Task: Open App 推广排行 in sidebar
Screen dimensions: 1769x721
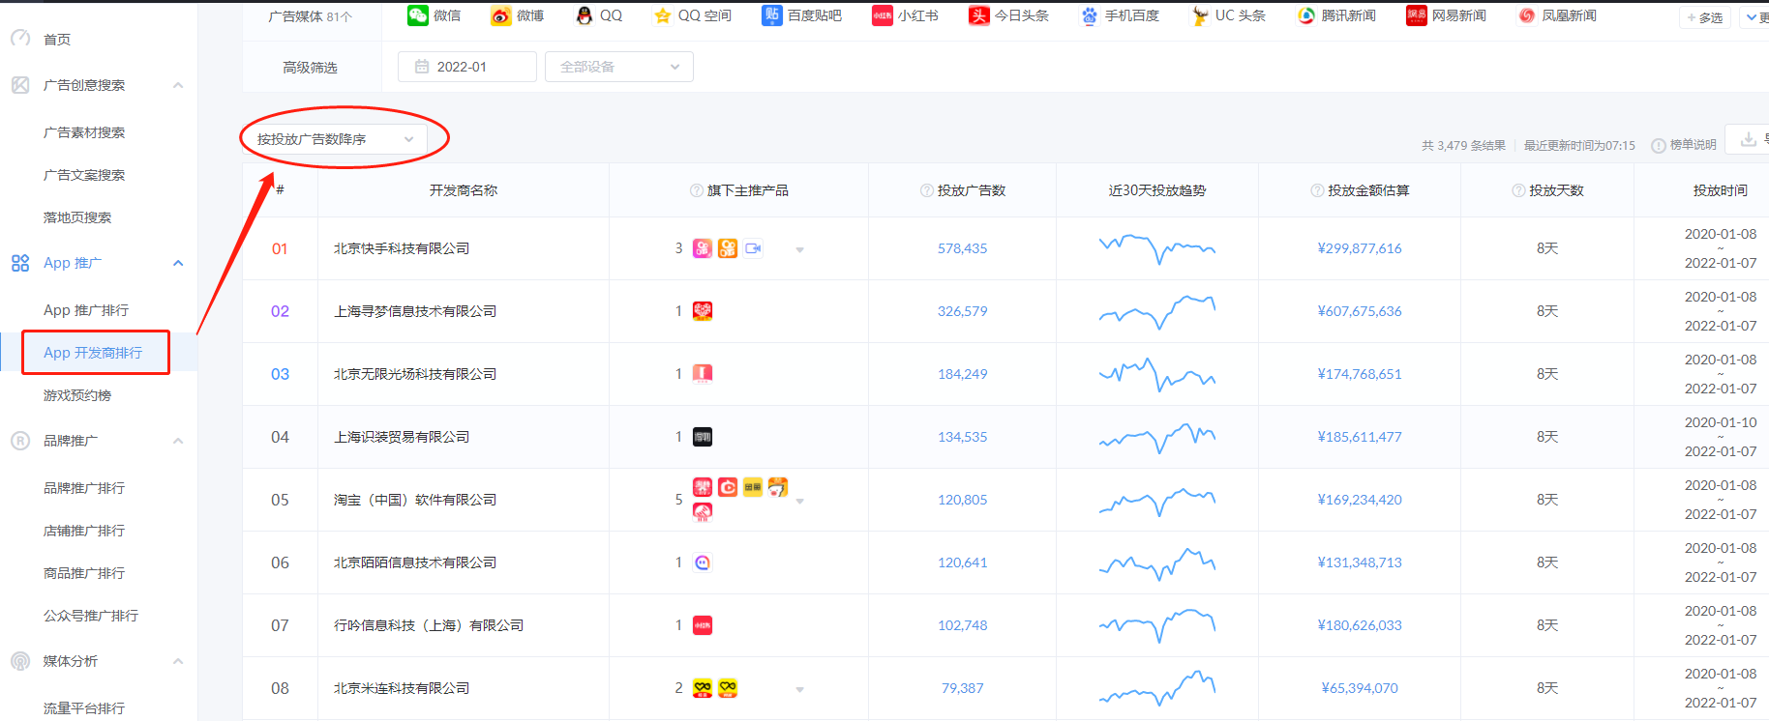Action: coord(86,310)
